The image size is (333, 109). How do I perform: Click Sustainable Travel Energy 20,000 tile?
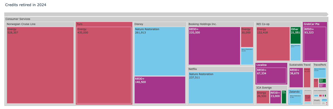click(307, 78)
